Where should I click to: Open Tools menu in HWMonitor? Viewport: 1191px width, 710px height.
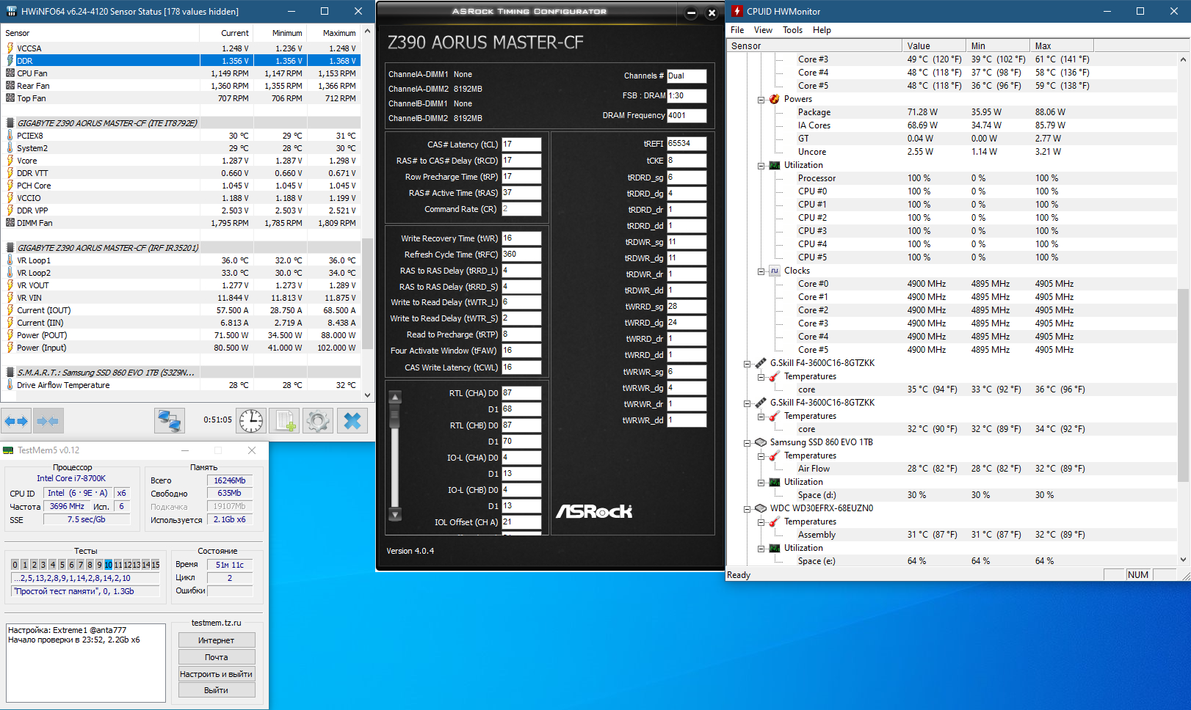(x=792, y=30)
